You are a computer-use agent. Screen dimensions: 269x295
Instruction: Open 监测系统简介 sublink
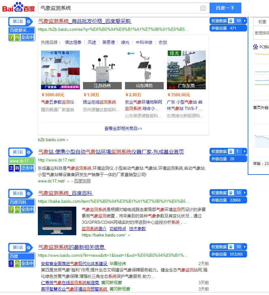tap(94, 229)
